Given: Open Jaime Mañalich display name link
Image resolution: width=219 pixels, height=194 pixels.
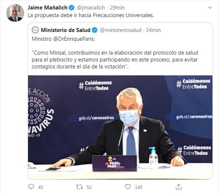Looking at the screenshot, I should (x=48, y=8).
